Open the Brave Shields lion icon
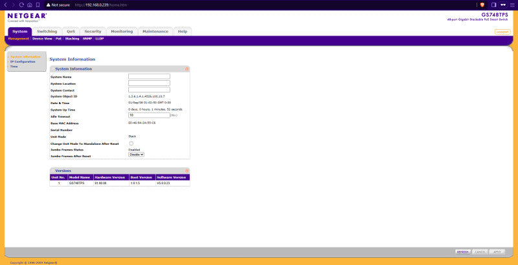 coord(482,5)
